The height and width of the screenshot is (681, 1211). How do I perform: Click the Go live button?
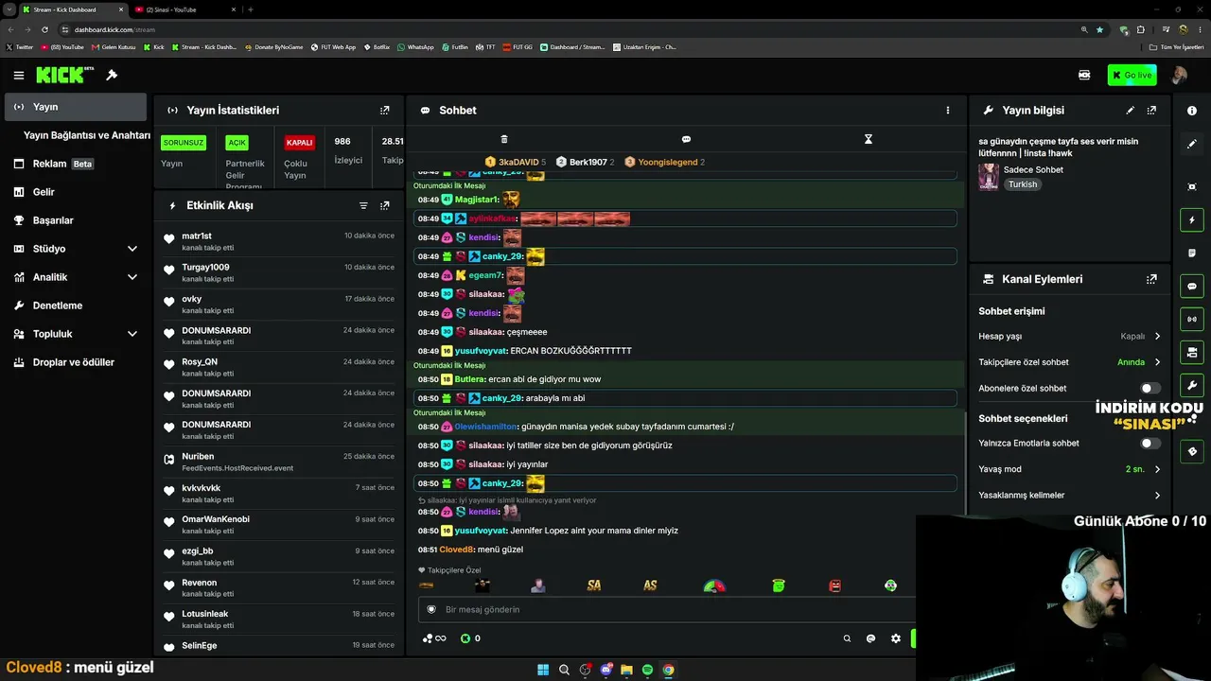click(1132, 75)
